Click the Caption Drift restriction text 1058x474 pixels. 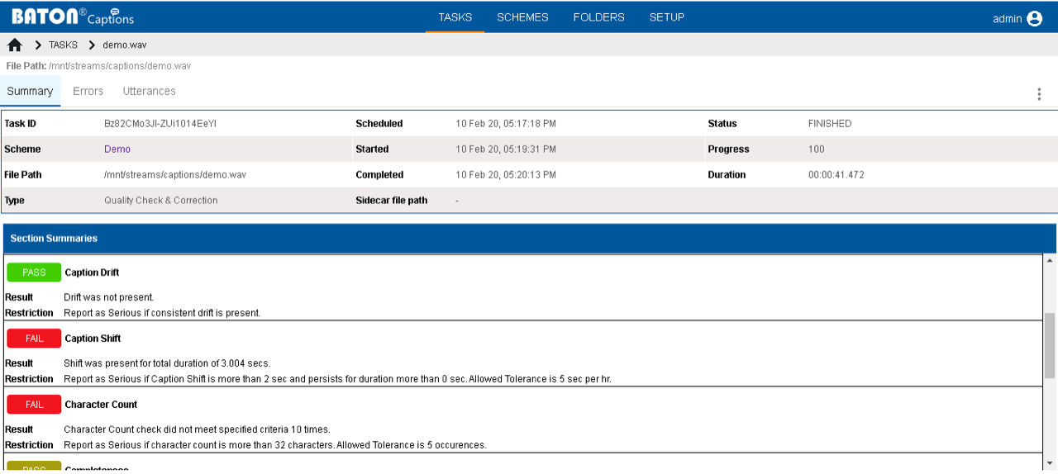(x=162, y=313)
